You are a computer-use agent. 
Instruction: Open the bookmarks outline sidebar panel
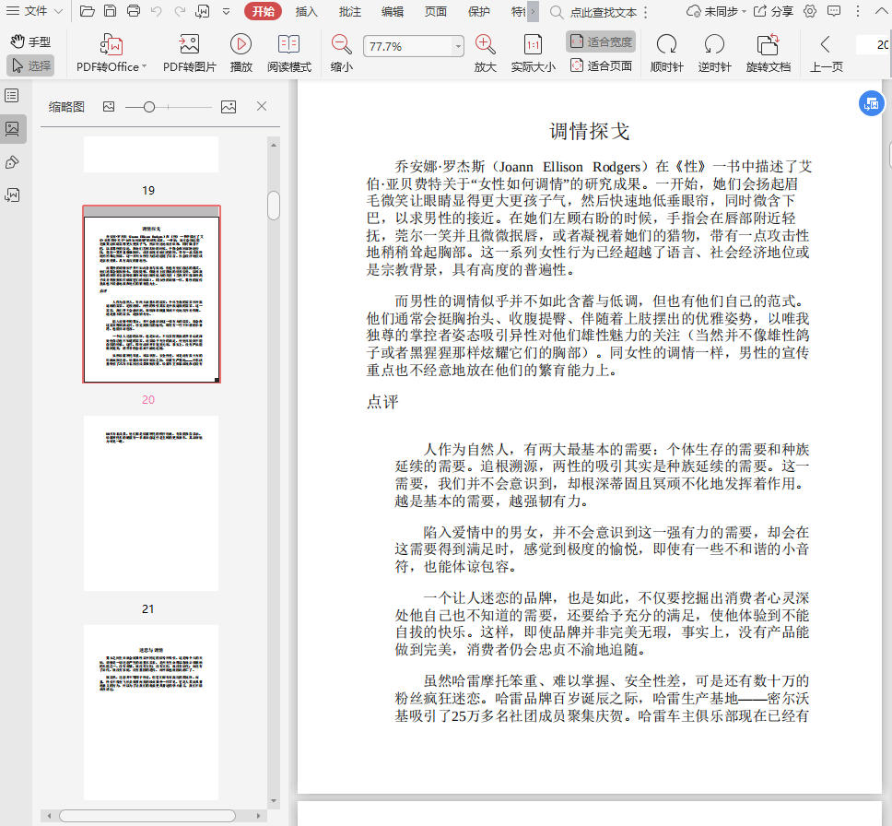[x=12, y=95]
